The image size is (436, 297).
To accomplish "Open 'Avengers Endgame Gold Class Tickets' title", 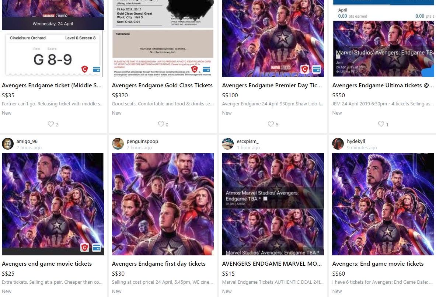I will pos(162,85).
